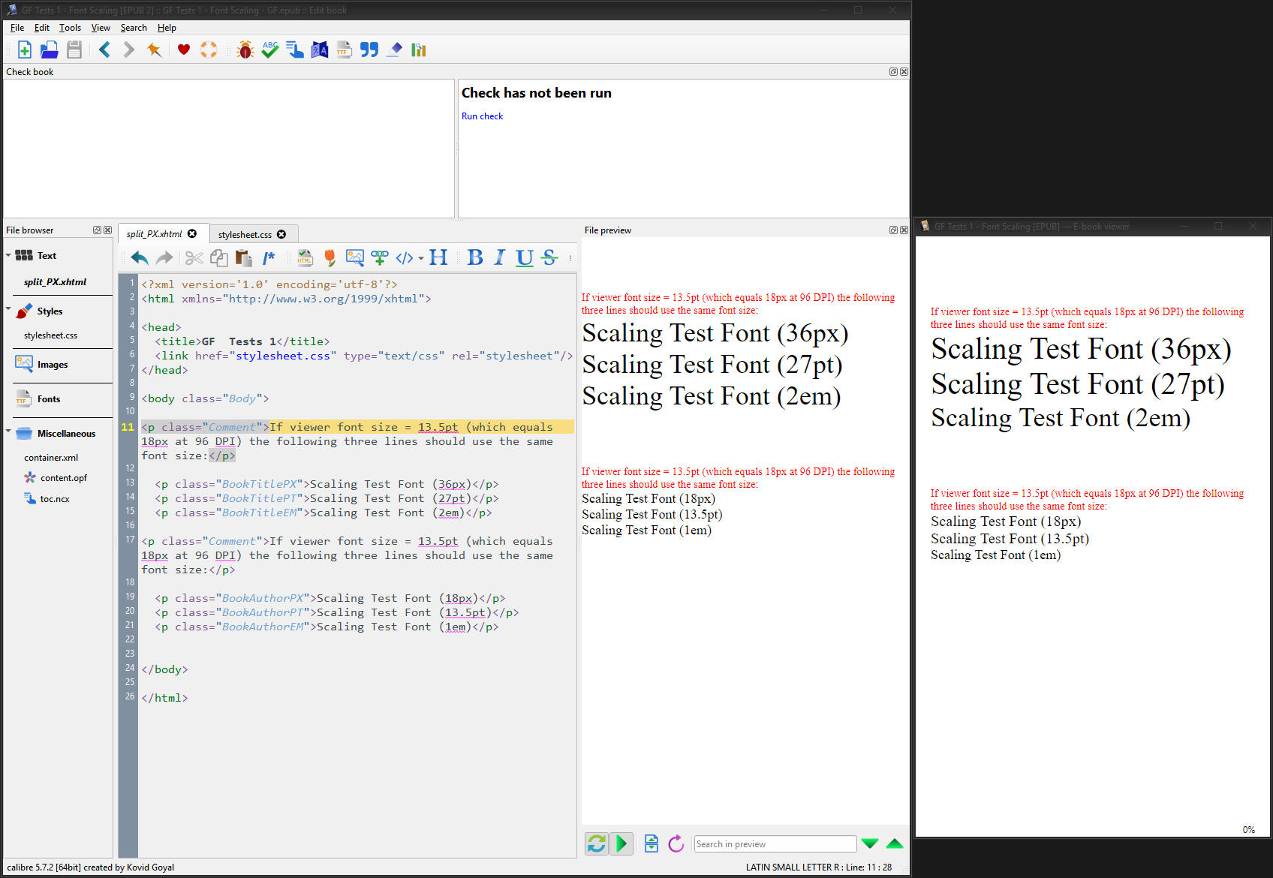
Task: Toggle the green play sync-position button
Action: [x=621, y=843]
